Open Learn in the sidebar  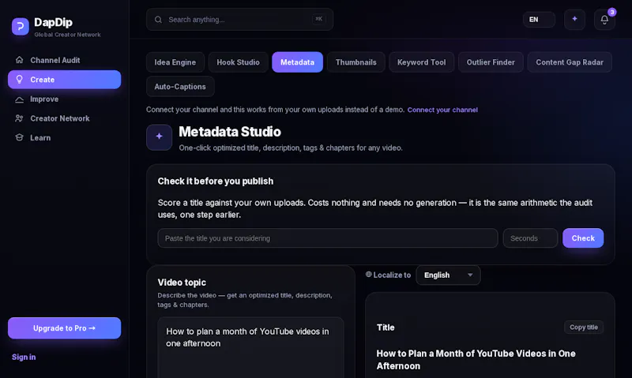(x=64, y=137)
